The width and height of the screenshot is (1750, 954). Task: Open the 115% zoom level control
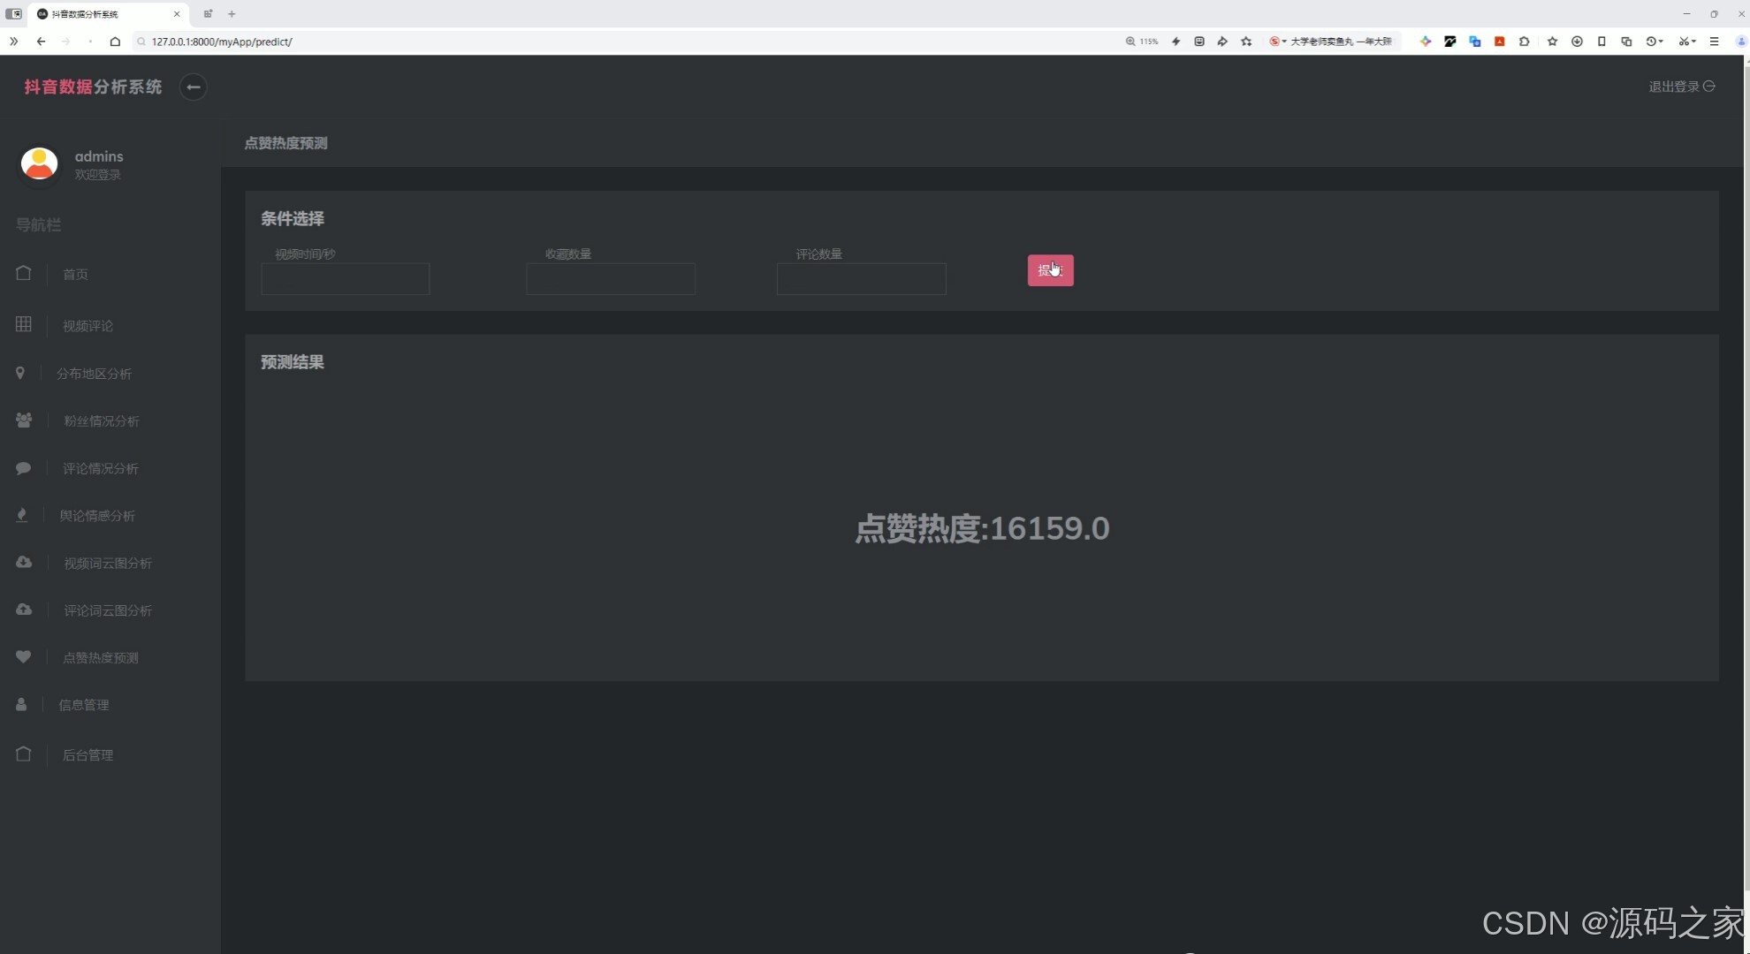pyautogui.click(x=1142, y=42)
